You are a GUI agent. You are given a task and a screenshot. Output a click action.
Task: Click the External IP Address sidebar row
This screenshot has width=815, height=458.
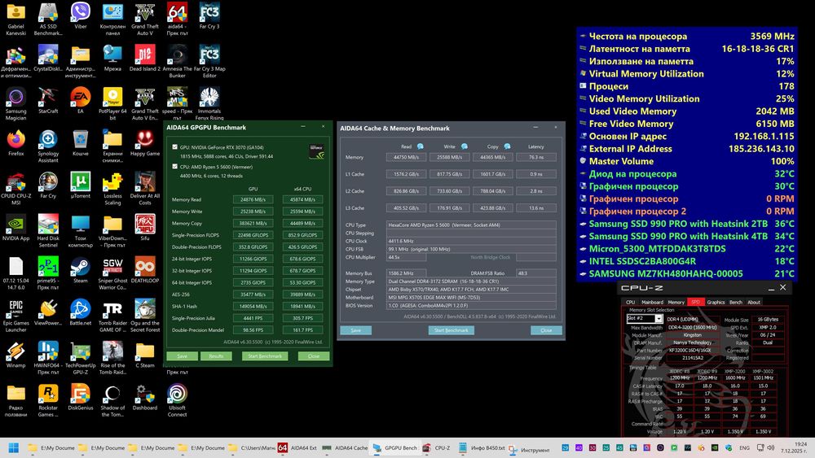click(686, 148)
